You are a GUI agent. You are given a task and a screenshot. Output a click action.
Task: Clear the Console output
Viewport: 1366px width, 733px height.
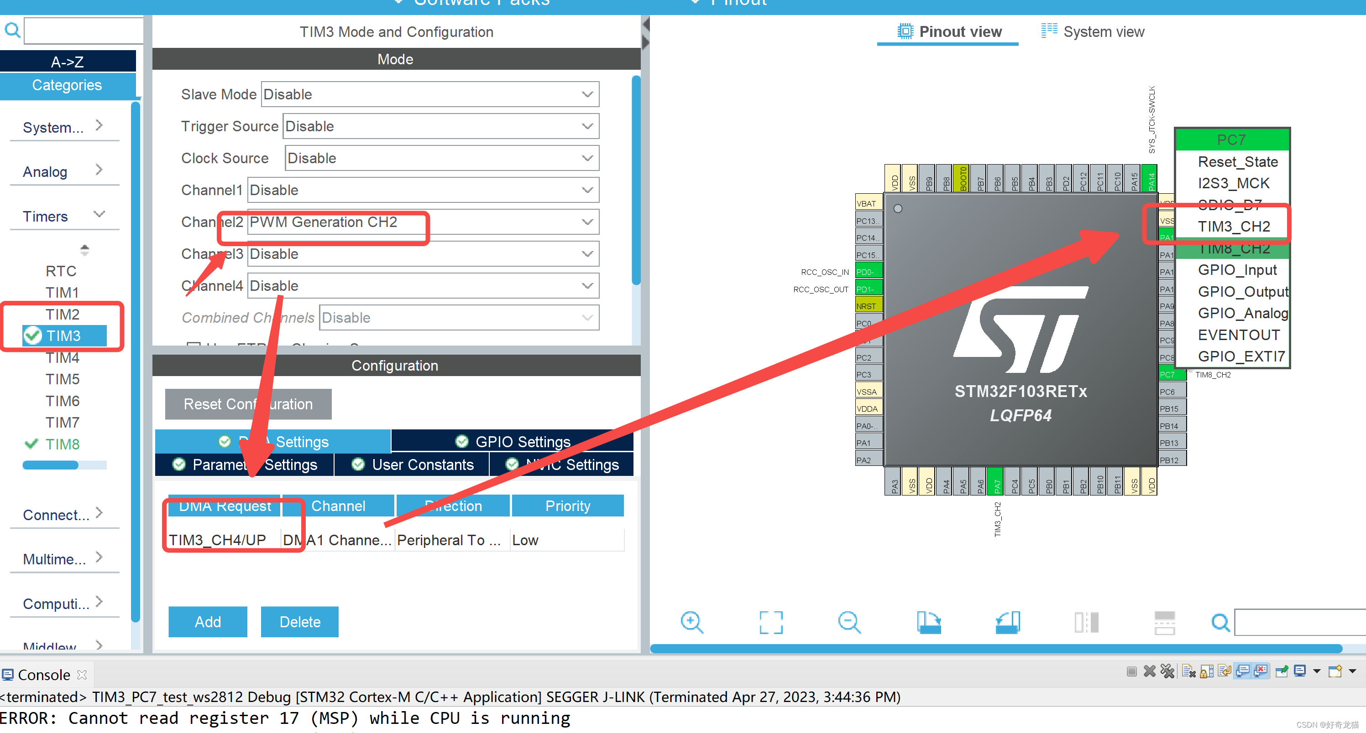tap(1189, 671)
